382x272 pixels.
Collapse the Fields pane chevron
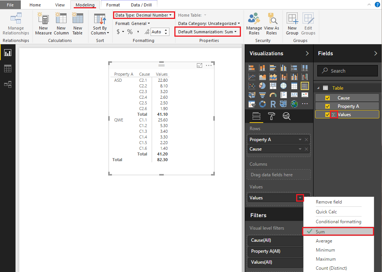(x=376, y=53)
